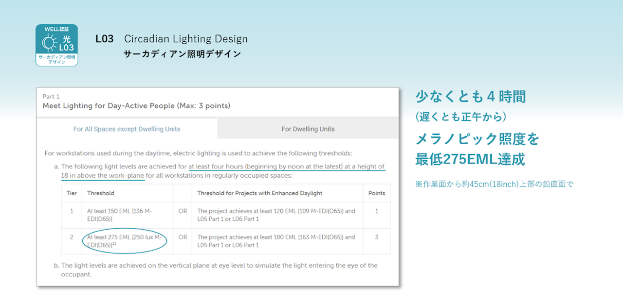Viewport: 623px width, 303px height.
Task: Click the Threshold column header
Action: click(101, 193)
